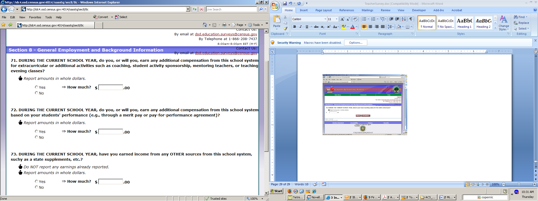This screenshot has height=201, width=538.
Task: Switch Word to Draft view
Action: tap(487, 184)
